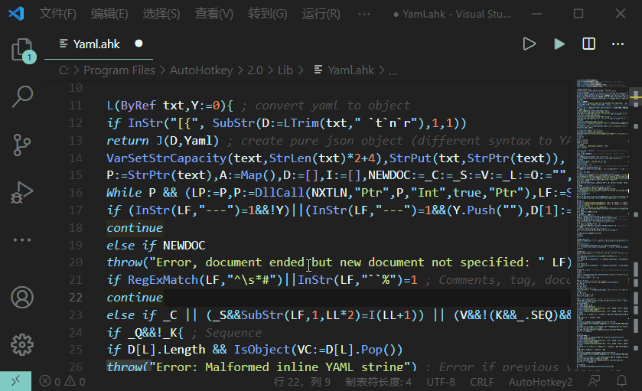Change indentation via 制表符长度: 4
Viewport: 642px width, 391px height.
click(378, 382)
